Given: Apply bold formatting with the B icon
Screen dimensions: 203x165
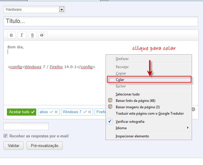Looking at the screenshot, I should [x=11, y=35].
